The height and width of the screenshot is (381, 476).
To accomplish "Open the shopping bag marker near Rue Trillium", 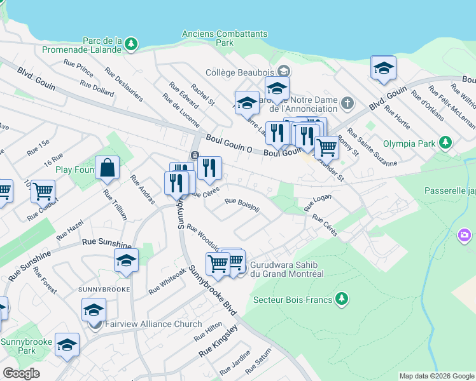I will 107,170.
